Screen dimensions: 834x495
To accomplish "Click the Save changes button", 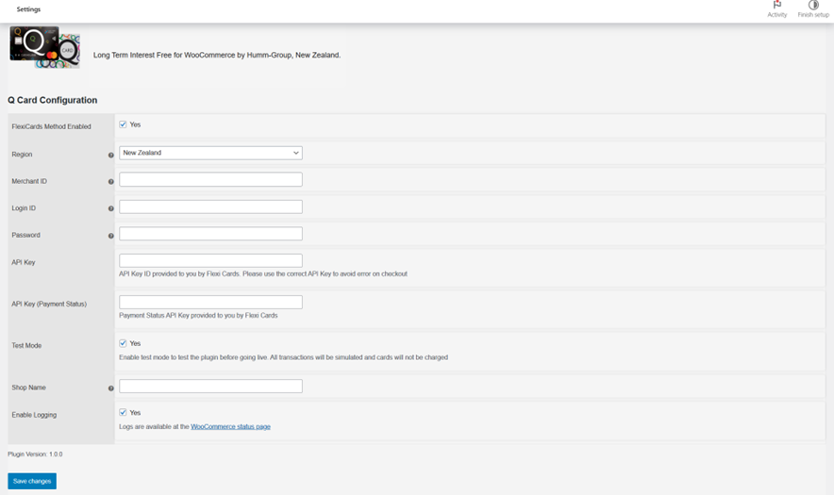I will pos(32,481).
